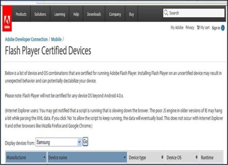Open the Solutions menu
Screen dimensions: 228x165
[40, 14]
